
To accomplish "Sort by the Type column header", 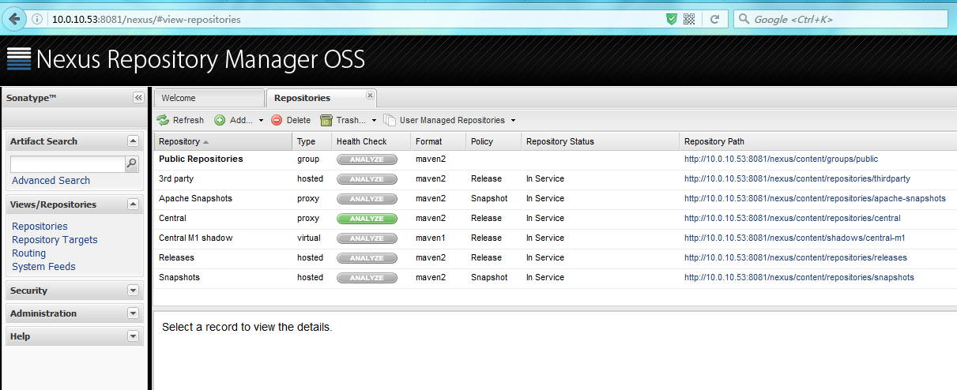I will point(312,141).
